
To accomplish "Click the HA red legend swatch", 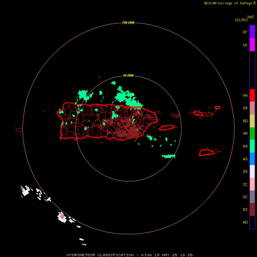I will pyautogui.click(x=252, y=95).
